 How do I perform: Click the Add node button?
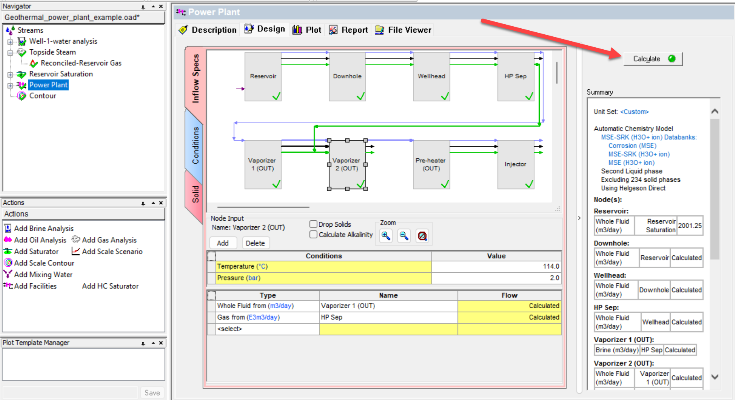click(223, 243)
